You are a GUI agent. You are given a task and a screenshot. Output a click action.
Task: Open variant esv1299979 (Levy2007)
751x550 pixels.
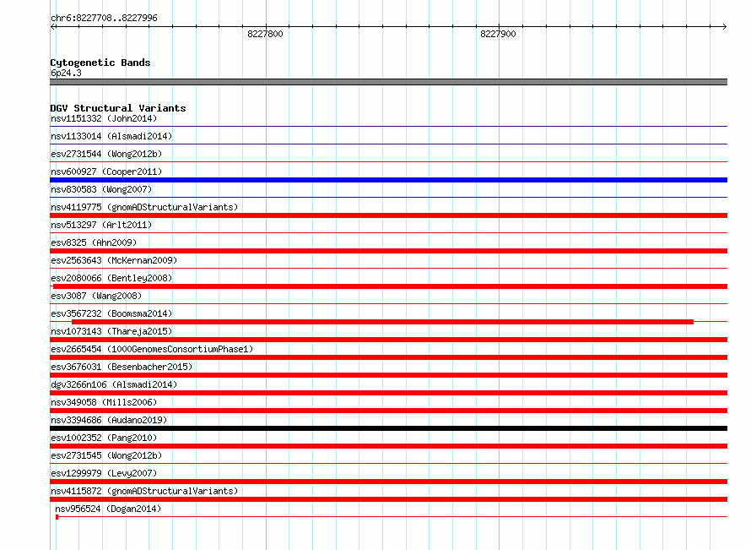(x=104, y=473)
